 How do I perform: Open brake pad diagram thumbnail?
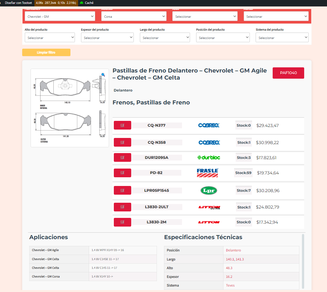(x=70, y=108)
